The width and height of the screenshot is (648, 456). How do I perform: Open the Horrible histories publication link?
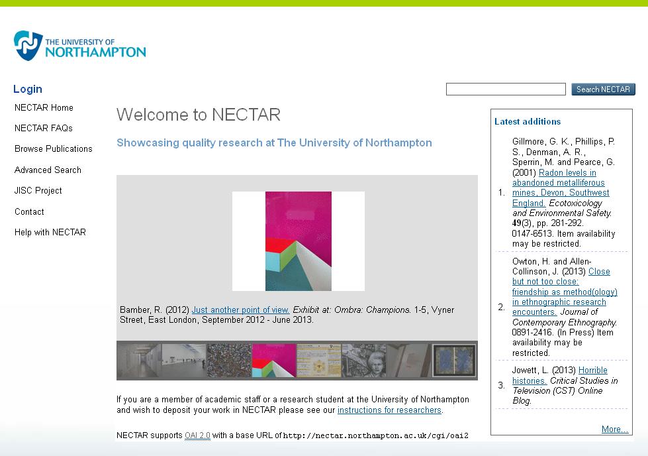pyautogui.click(x=592, y=370)
